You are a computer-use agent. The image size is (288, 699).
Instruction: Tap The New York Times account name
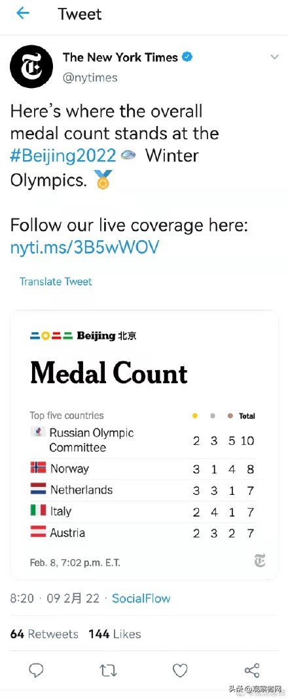point(120,57)
